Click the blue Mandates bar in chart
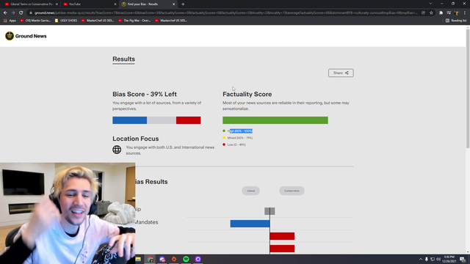 point(250,224)
